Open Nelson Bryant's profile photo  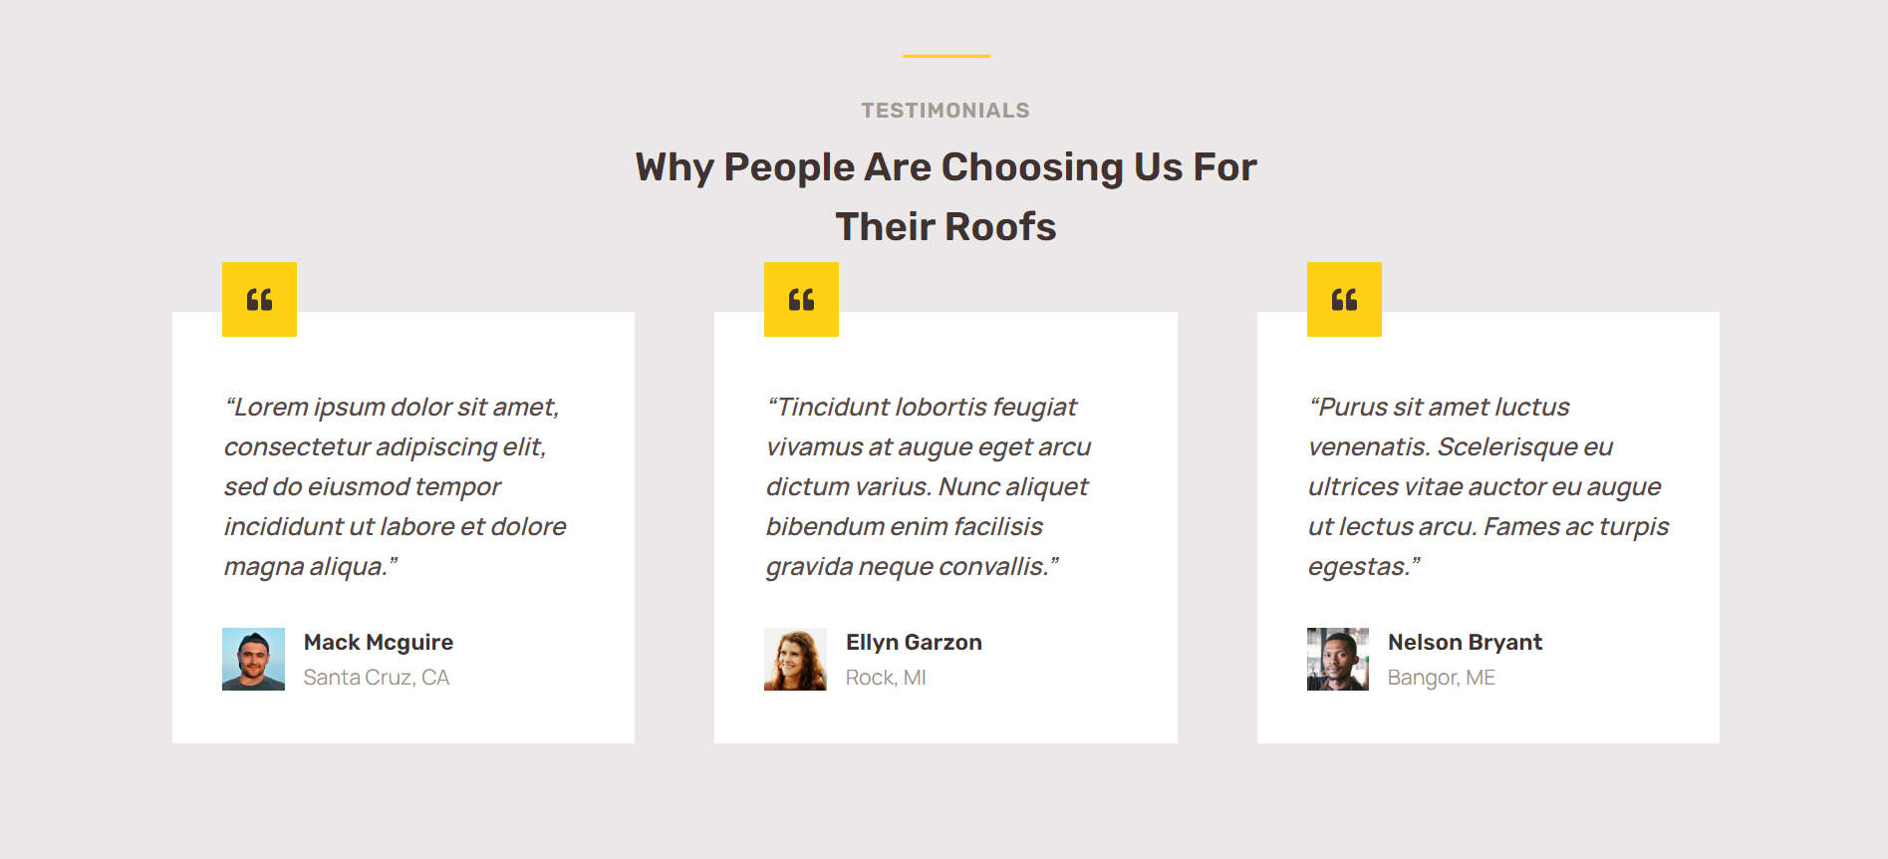coord(1338,659)
